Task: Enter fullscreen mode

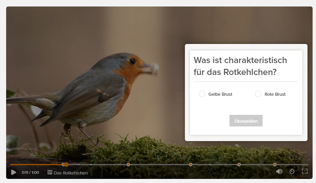Action: pos(305,171)
